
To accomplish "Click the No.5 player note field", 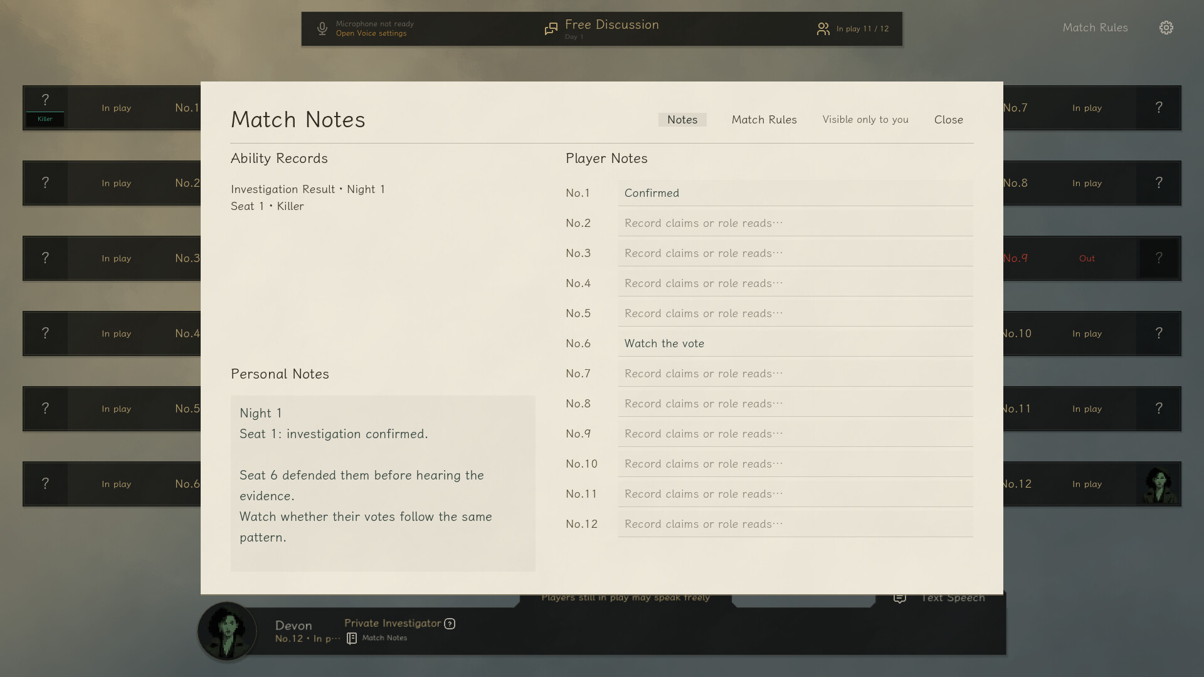I will coord(795,313).
